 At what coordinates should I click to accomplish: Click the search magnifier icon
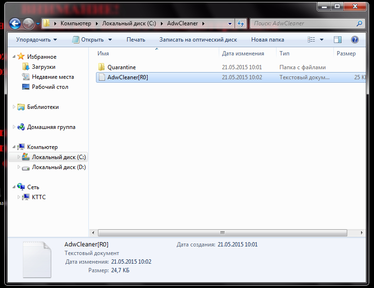point(359,23)
